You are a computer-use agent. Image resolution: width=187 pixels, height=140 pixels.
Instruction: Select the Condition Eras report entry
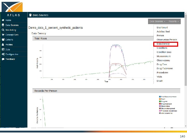pos(164,52)
